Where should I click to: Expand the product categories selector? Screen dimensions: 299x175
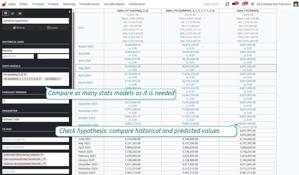tap(35, 139)
